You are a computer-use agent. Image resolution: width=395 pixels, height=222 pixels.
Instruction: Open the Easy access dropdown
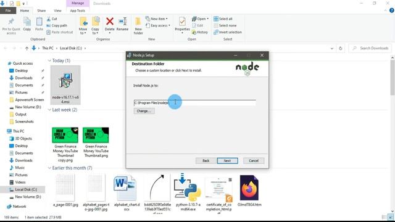coord(158,25)
